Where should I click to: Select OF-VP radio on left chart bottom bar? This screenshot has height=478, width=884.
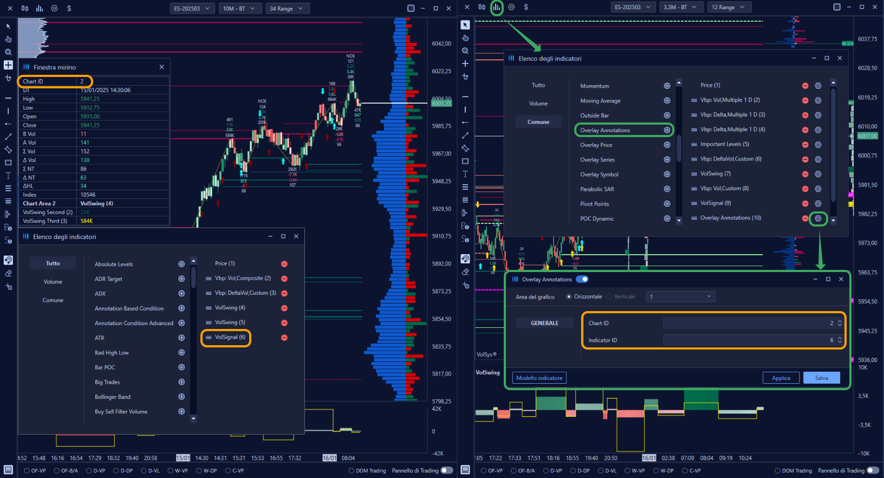[27, 470]
